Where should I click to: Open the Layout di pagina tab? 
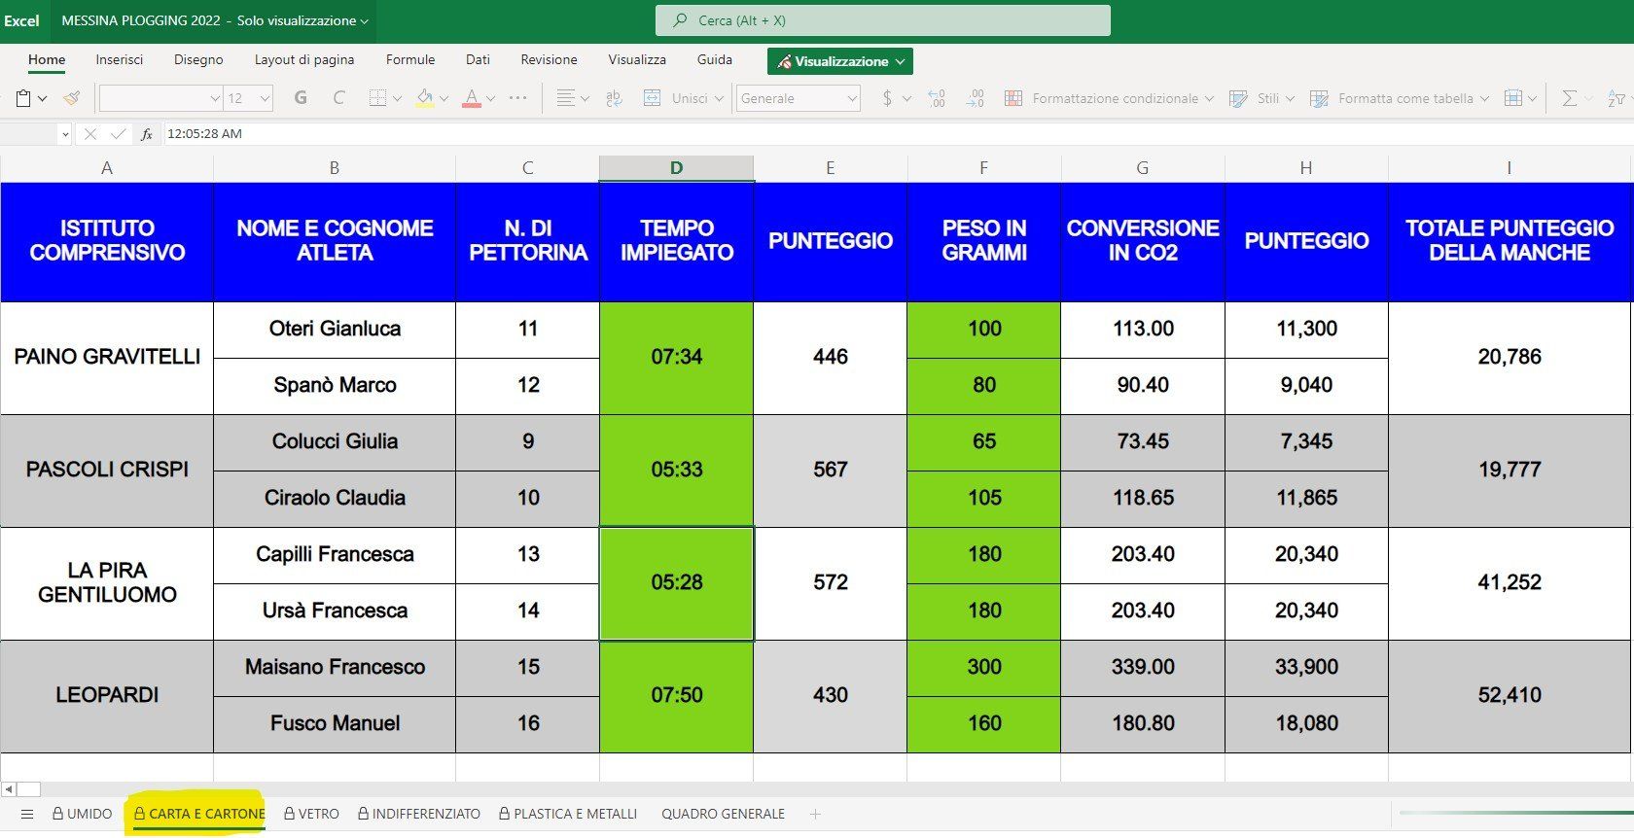coord(304,59)
